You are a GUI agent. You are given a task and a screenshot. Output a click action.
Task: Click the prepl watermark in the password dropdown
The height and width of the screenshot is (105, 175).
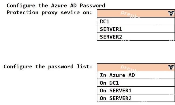coord(129,68)
